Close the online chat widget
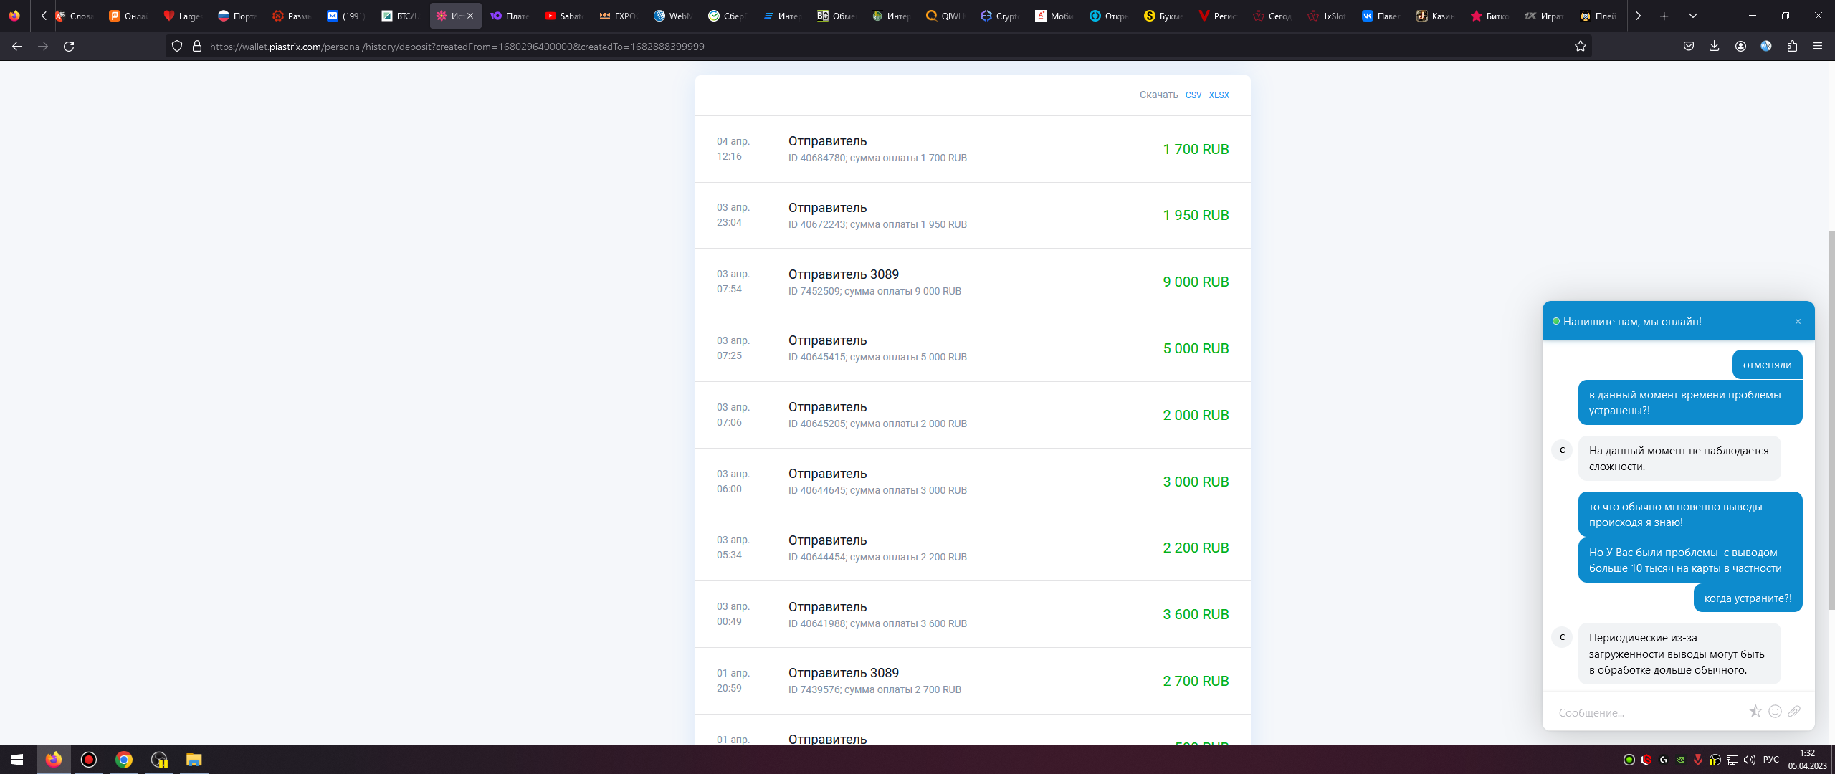Screen dimensions: 1835x774 tap(1798, 322)
